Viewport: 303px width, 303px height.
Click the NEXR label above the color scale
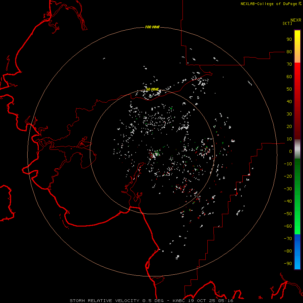[x=296, y=20]
